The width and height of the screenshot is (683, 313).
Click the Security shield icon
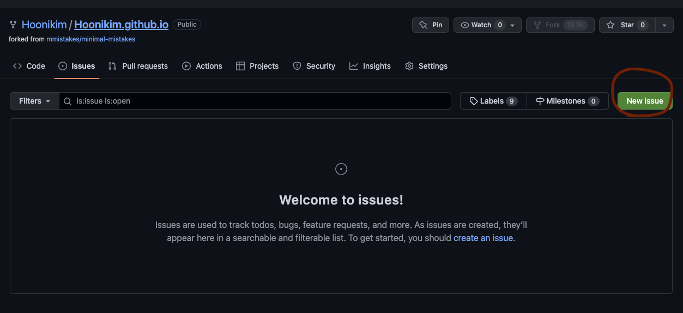297,66
